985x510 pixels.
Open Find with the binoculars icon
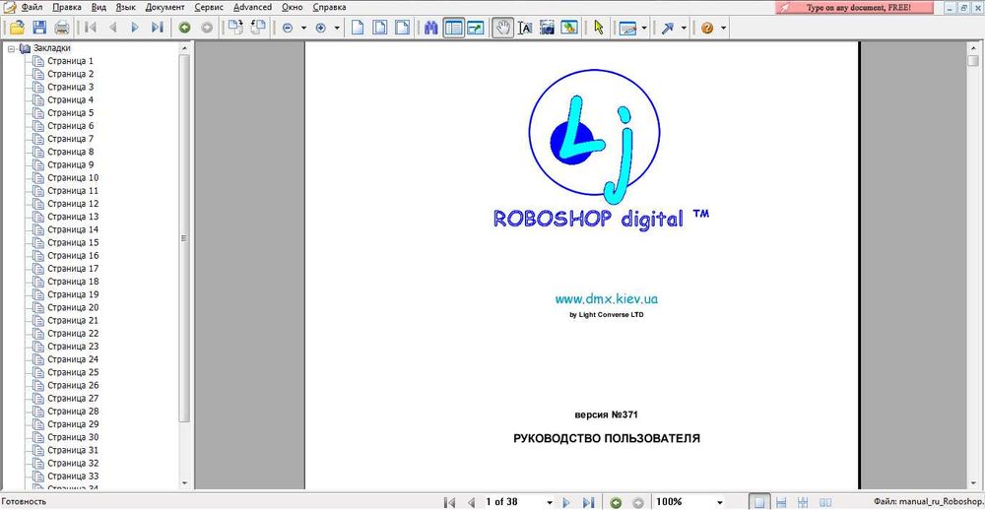(430, 28)
